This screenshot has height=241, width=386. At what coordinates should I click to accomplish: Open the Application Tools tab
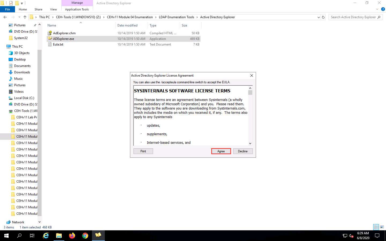tap(77, 9)
